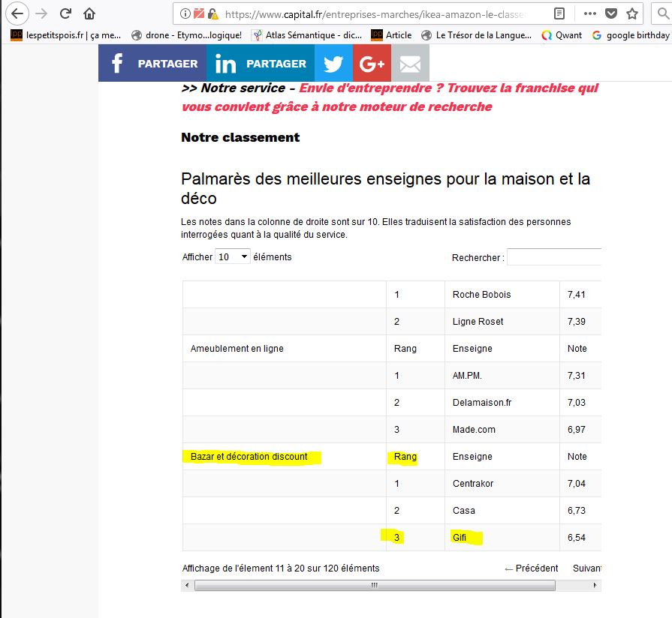Image resolution: width=672 pixels, height=618 pixels.
Task: Share article on Facebook
Action: click(x=152, y=63)
